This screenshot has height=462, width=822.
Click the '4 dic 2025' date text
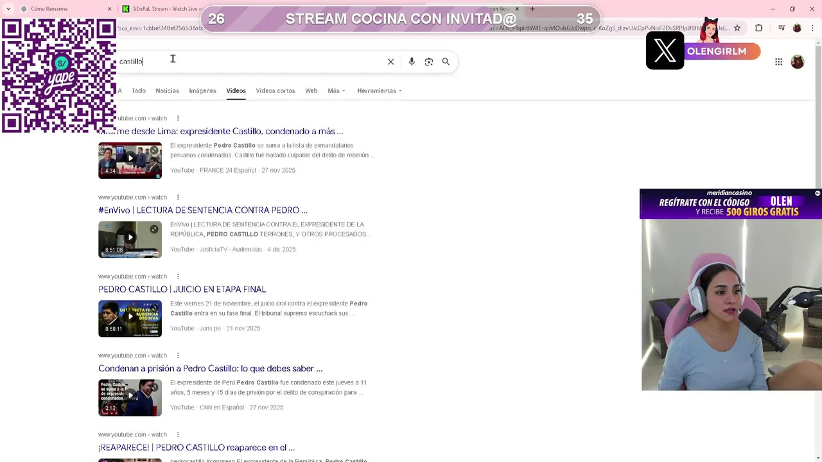[281, 249]
